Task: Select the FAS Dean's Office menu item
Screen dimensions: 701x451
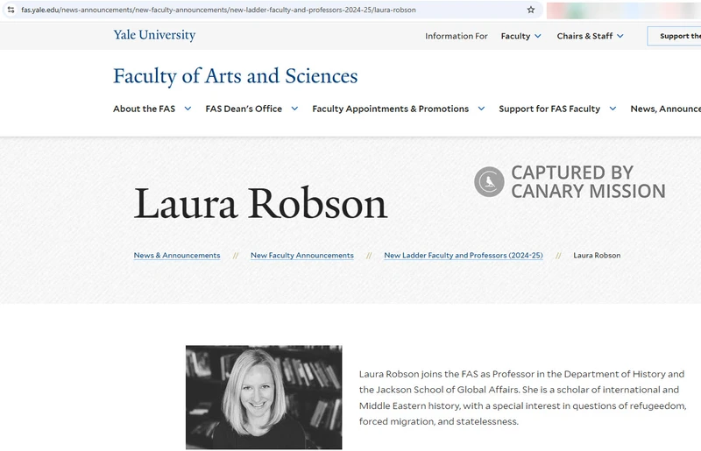Action: click(244, 109)
